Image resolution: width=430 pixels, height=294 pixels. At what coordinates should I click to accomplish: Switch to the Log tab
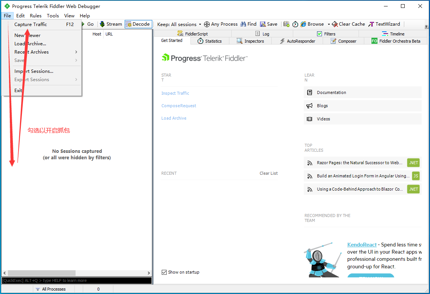pos(262,34)
